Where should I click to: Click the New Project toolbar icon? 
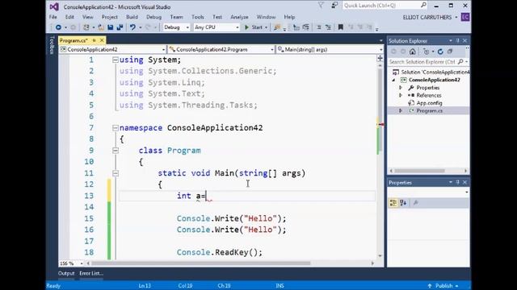(86, 27)
